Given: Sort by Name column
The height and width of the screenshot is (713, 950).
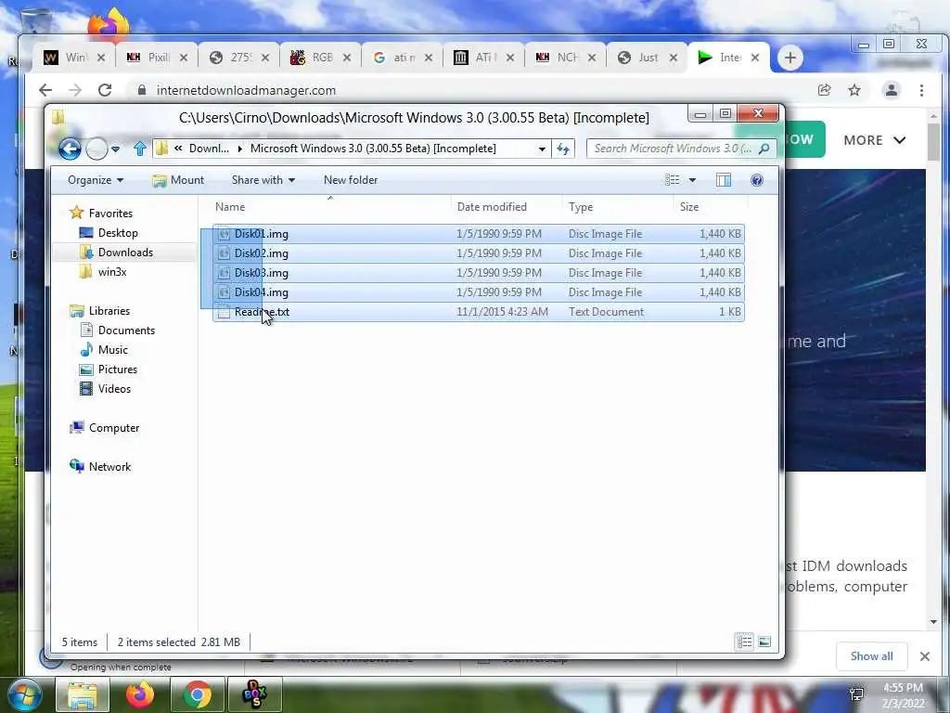Looking at the screenshot, I should pyautogui.click(x=330, y=207).
